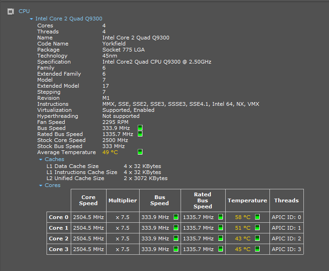
Task: Click the Core 0 row label
Action: [x=59, y=217]
